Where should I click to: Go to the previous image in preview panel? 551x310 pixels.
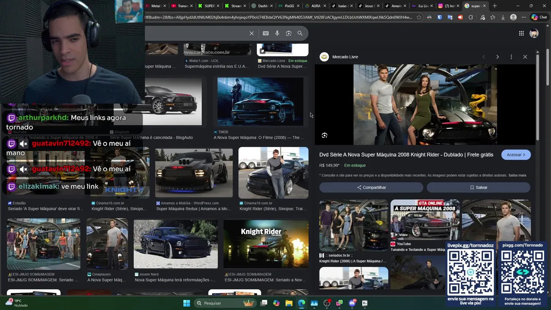coord(483,57)
